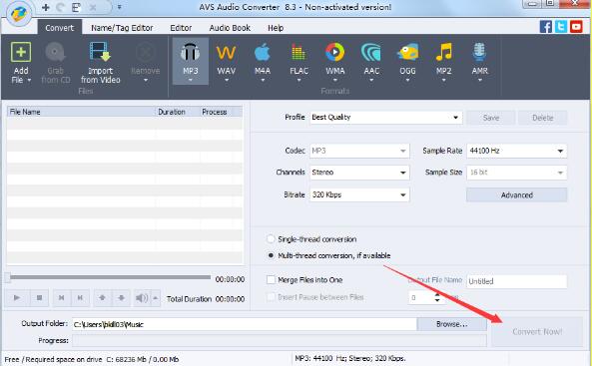The height and width of the screenshot is (366, 592).
Task: Move the selected file up
Action: pos(102,298)
